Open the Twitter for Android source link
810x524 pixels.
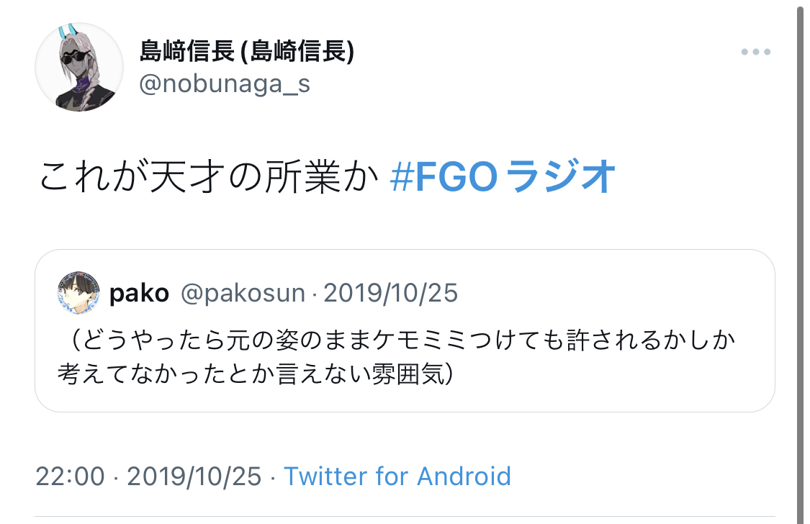pyautogui.click(x=397, y=476)
